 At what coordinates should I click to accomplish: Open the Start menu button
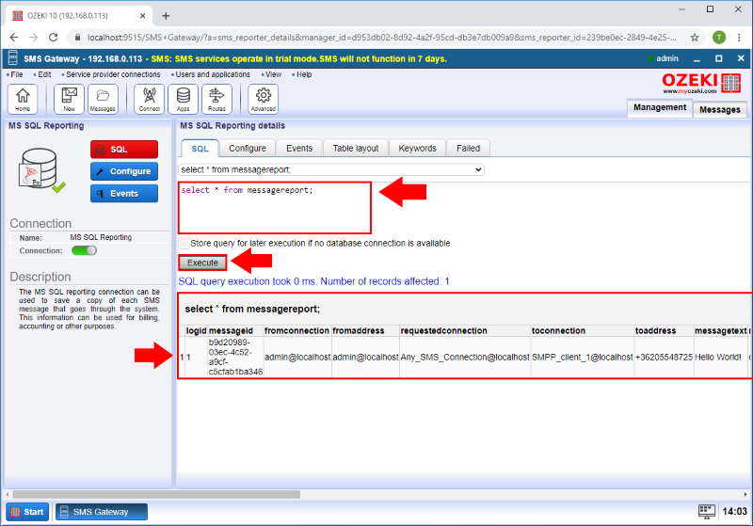27,512
